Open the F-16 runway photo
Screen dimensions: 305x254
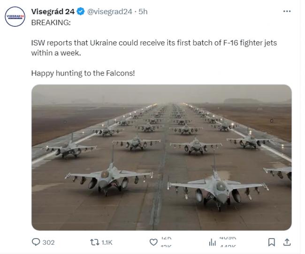pos(161,157)
